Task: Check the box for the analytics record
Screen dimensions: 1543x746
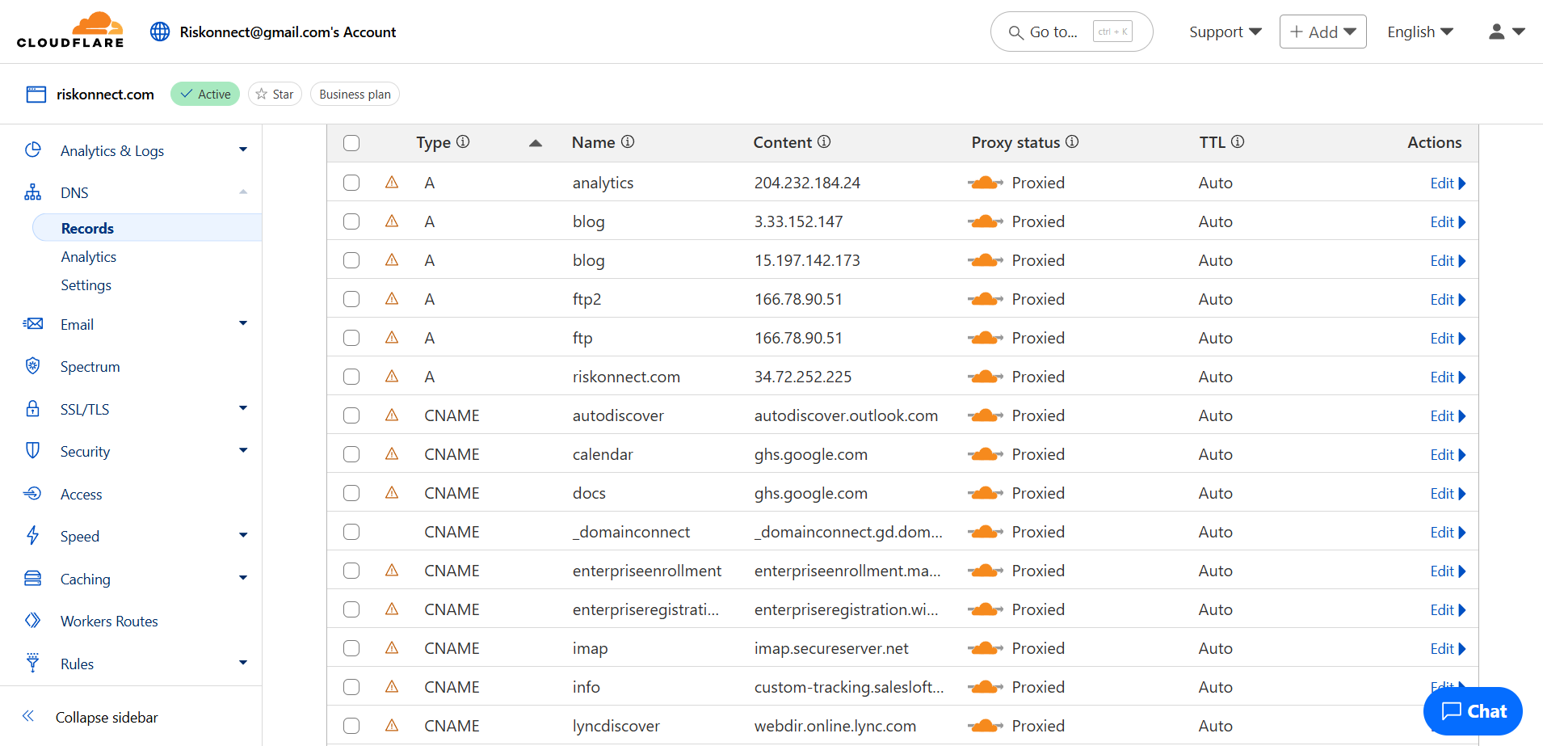Action: [351, 183]
